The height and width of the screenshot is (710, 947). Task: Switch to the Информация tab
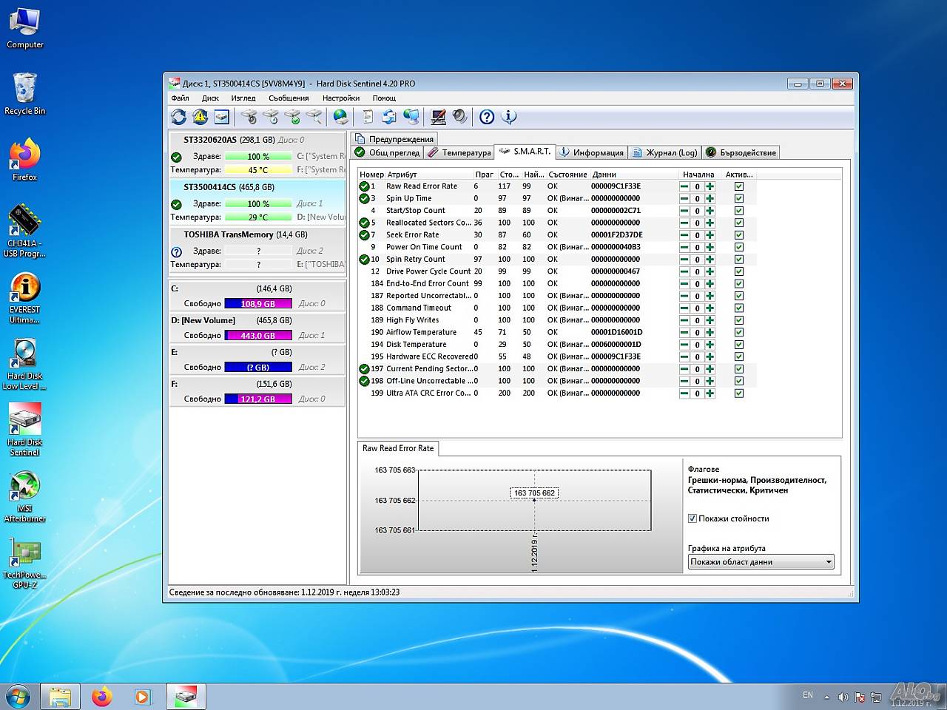pos(591,152)
